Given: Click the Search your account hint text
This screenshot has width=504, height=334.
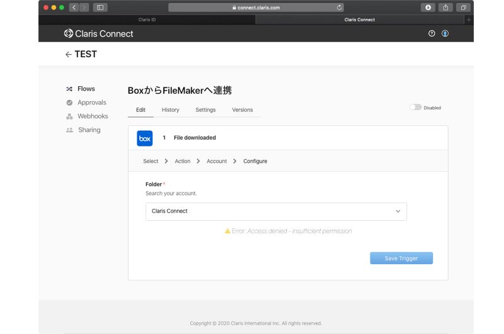Looking at the screenshot, I should tap(171, 194).
